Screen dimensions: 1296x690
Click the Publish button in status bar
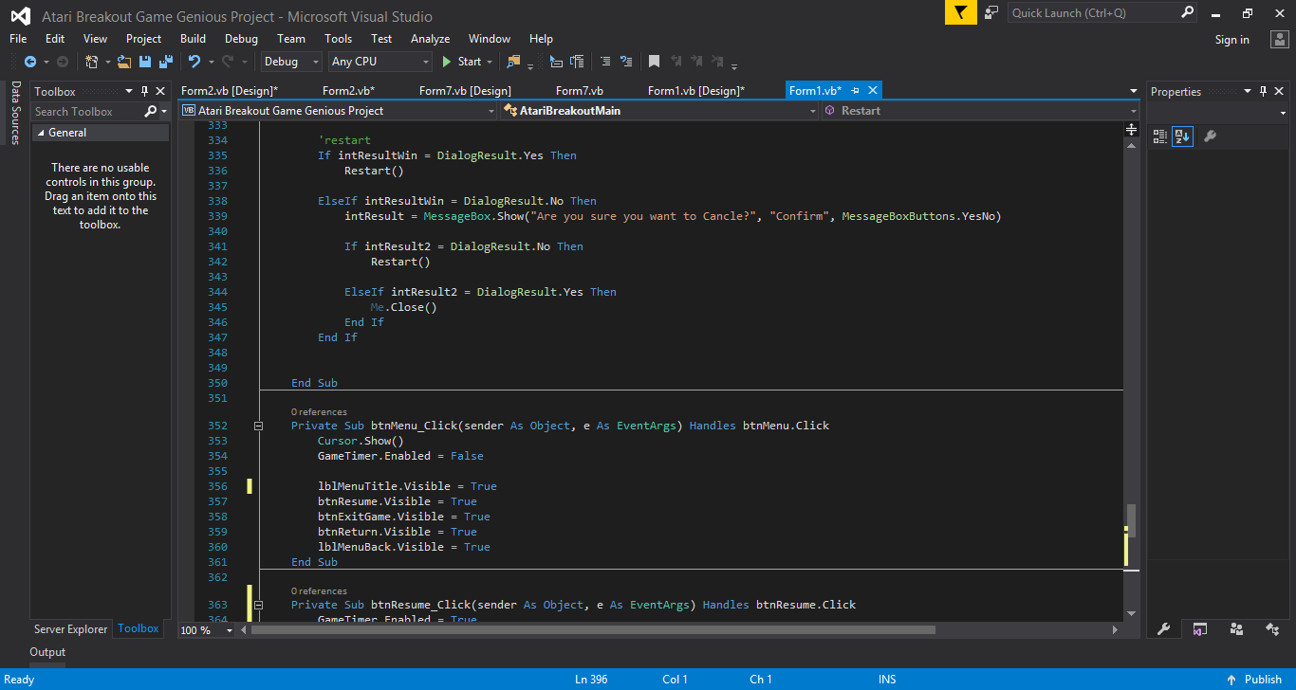tap(1254, 680)
